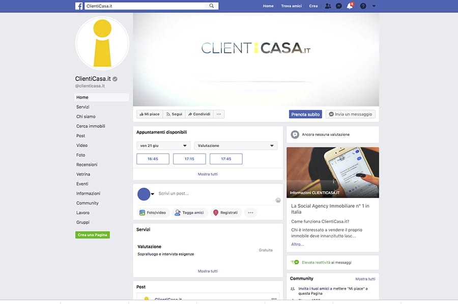
Task: Open Eventi in the sidebar
Action: [82, 184]
